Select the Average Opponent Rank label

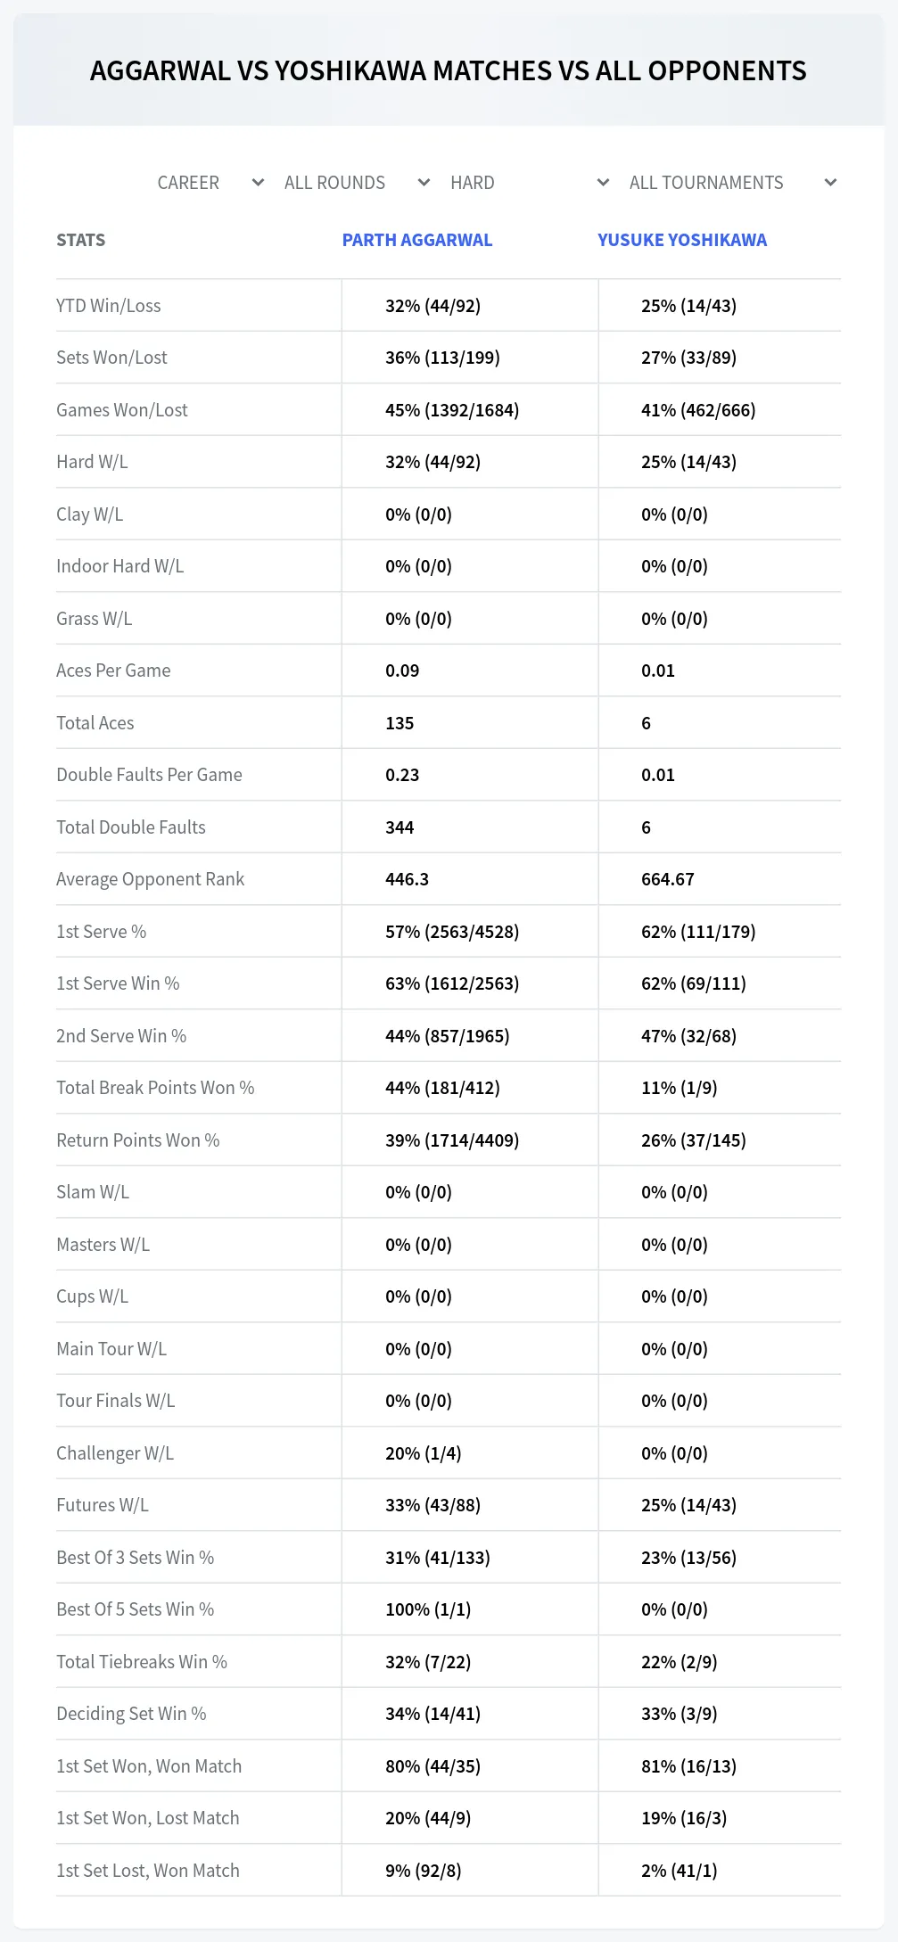(x=150, y=879)
